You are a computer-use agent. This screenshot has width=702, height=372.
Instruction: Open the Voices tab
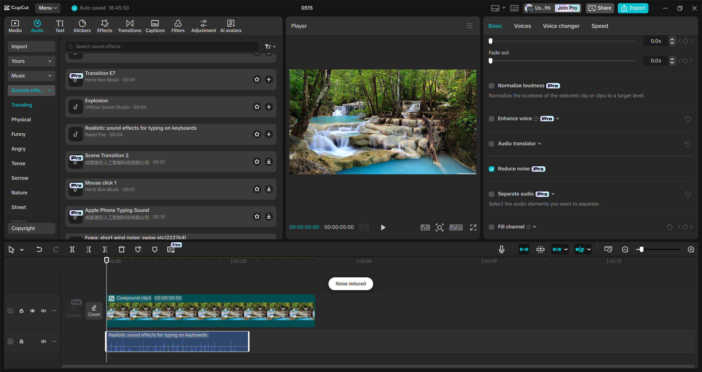[x=522, y=26]
